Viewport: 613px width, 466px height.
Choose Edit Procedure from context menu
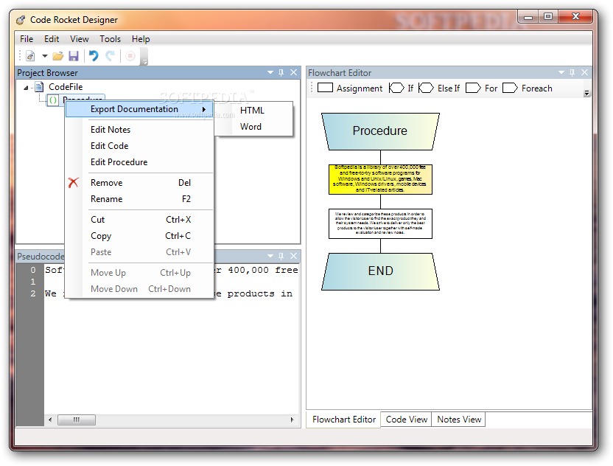pos(139,162)
